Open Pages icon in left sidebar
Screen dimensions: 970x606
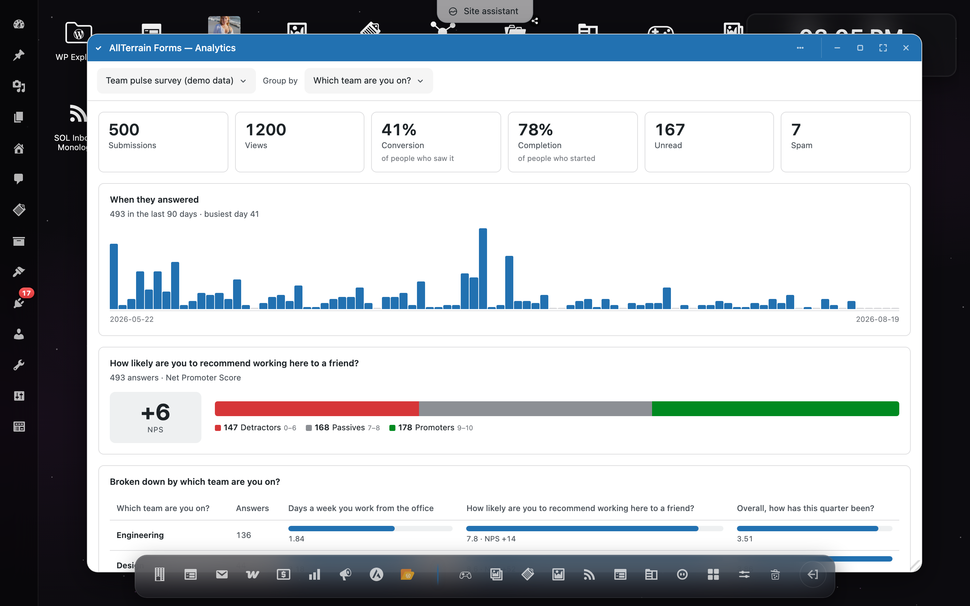point(19,117)
